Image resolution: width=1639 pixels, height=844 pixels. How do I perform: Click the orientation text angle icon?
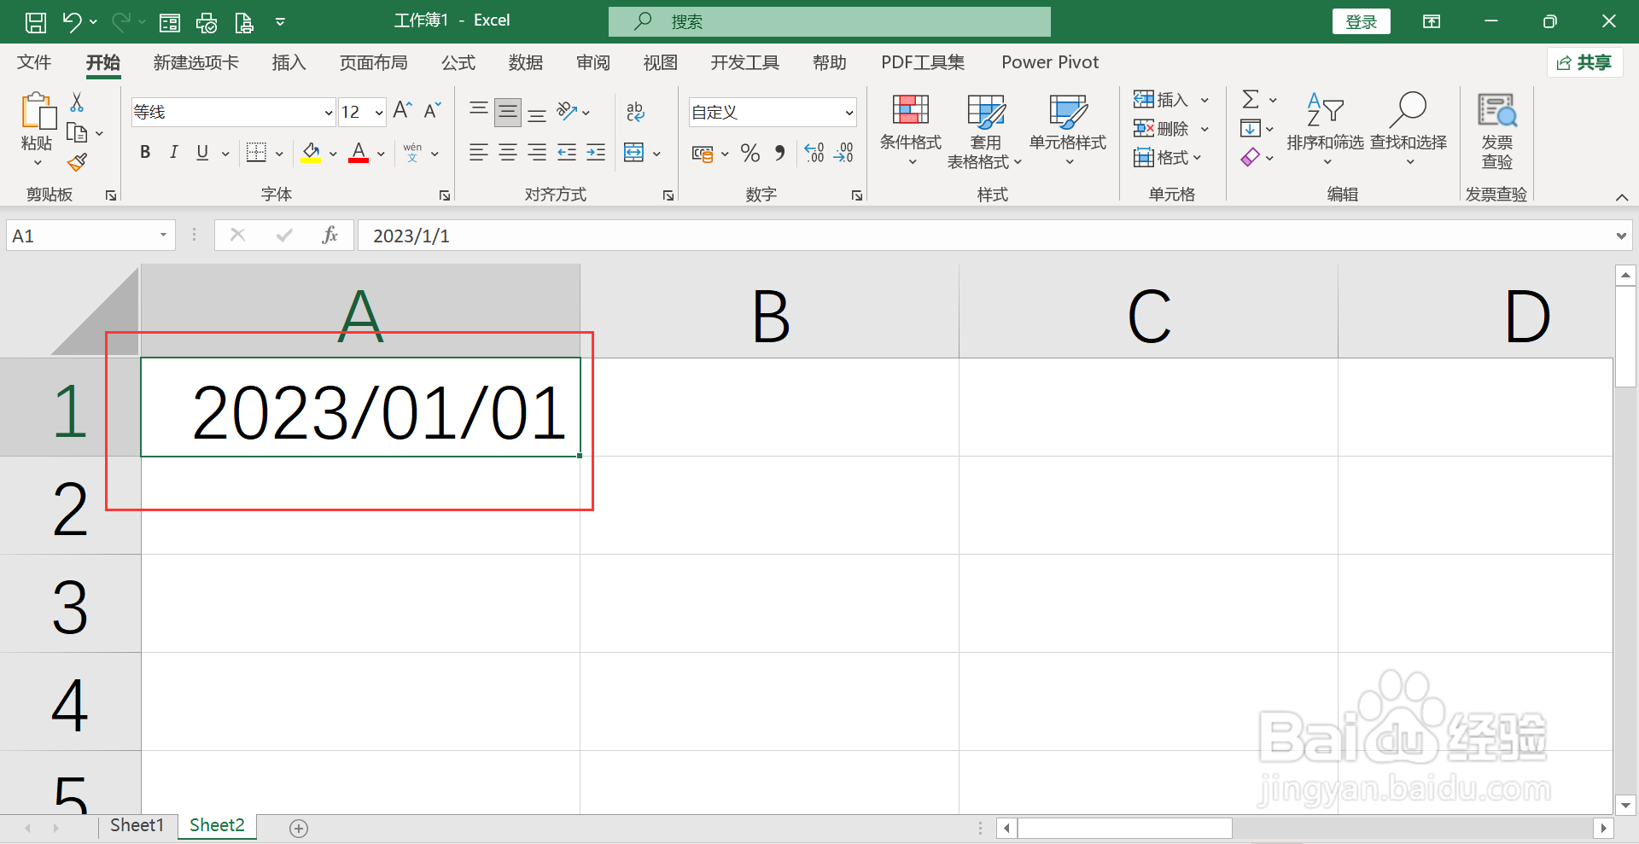567,111
